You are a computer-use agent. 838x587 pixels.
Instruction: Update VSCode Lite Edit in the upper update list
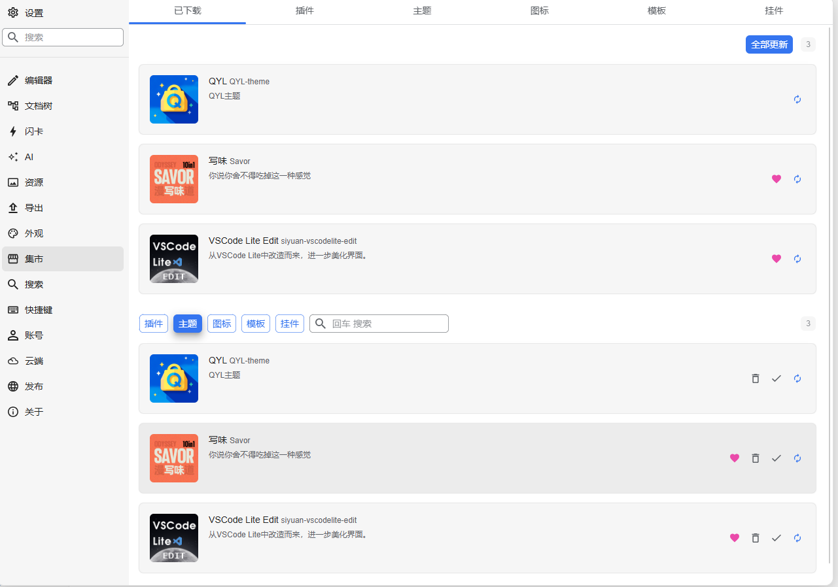tap(797, 259)
